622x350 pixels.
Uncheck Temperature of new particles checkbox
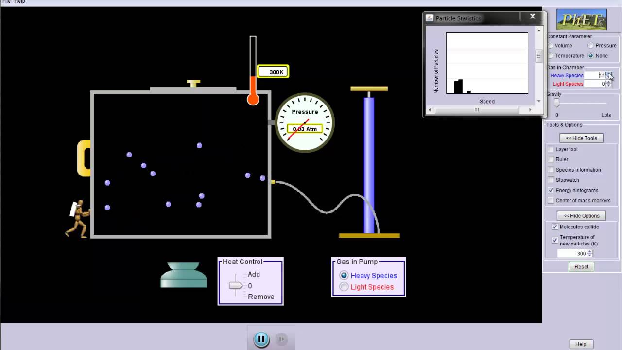555,240
